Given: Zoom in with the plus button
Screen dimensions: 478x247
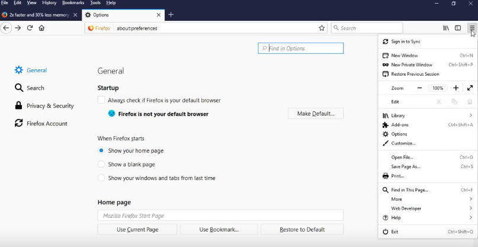Looking at the screenshot, I should (x=455, y=88).
